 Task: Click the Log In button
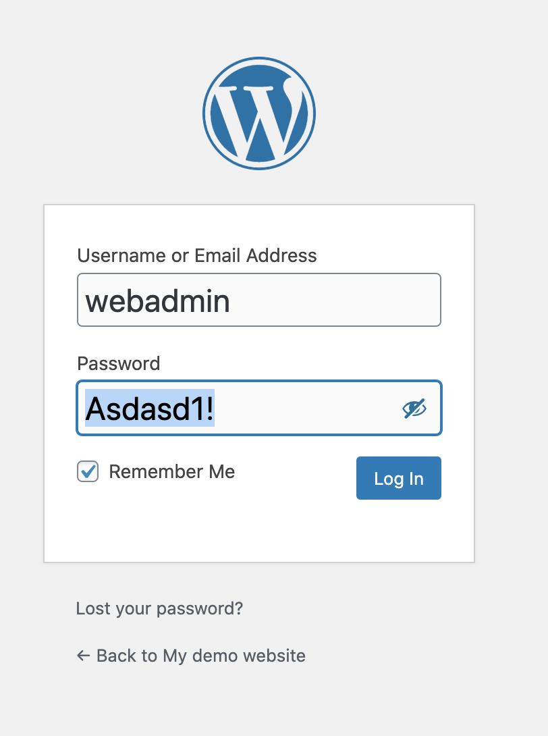pyautogui.click(x=398, y=478)
